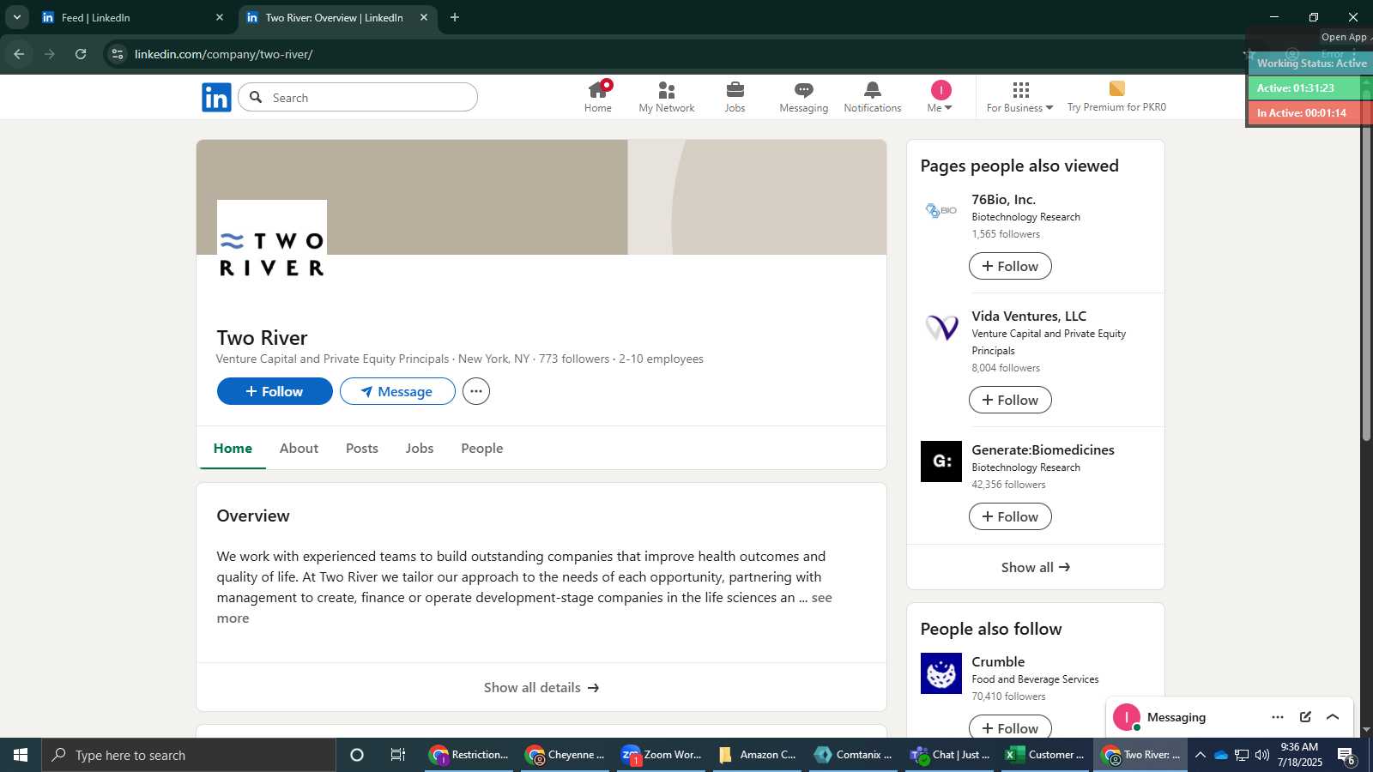Viewport: 1373px width, 772px height.
Task: Message Two River company
Action: point(397,391)
